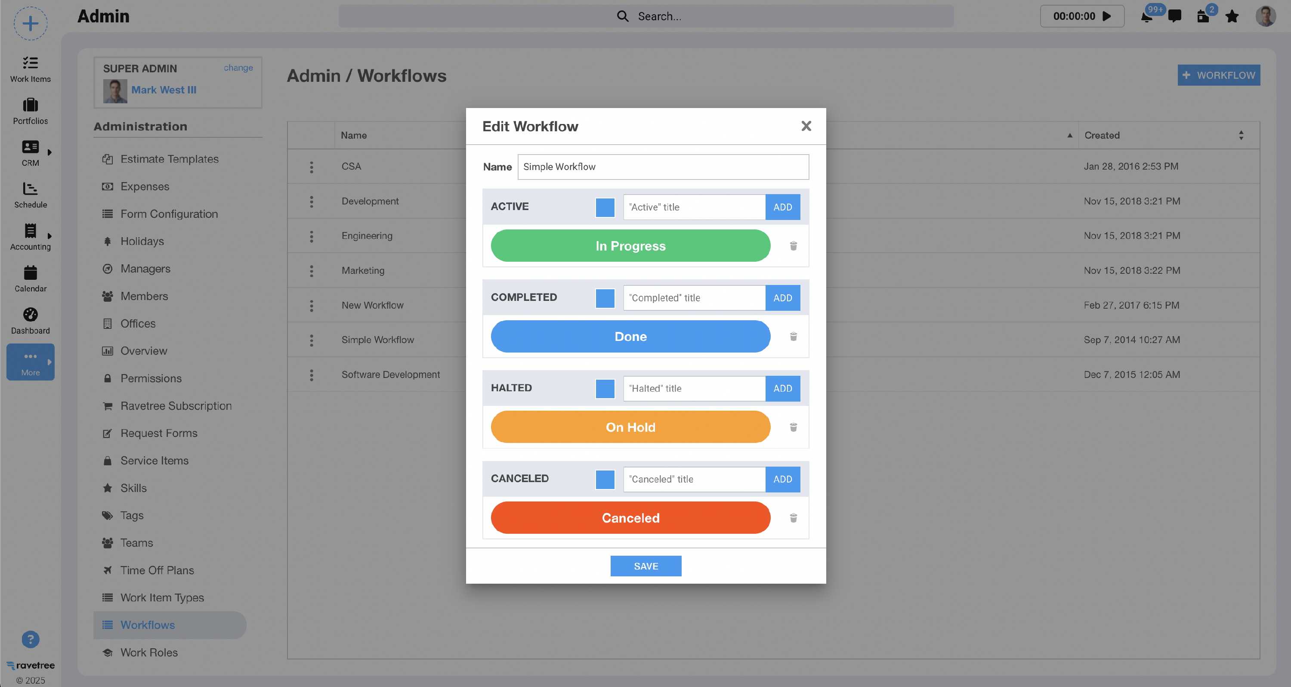Start the timer play button
The image size is (1291, 687).
pyautogui.click(x=1107, y=16)
